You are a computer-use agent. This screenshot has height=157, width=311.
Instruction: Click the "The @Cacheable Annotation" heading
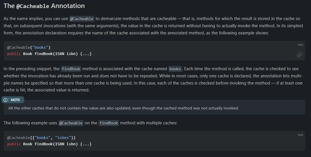tap(44, 6)
